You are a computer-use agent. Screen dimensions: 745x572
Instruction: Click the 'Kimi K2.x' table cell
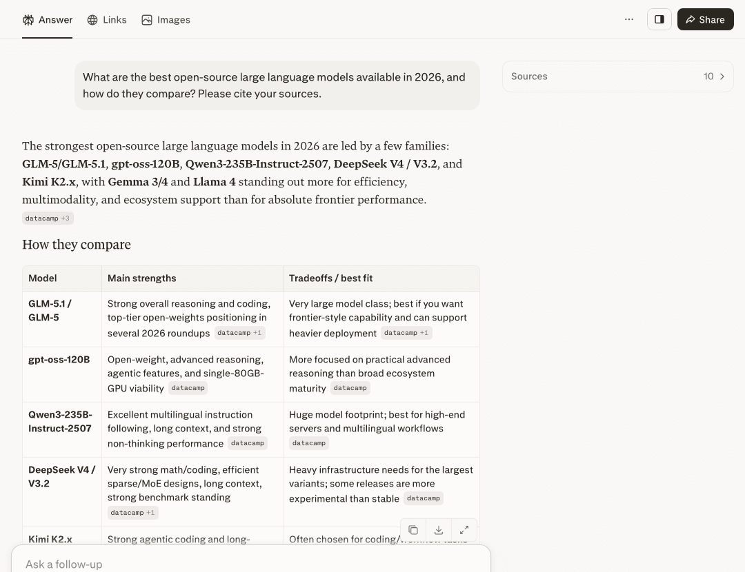[x=62, y=536]
